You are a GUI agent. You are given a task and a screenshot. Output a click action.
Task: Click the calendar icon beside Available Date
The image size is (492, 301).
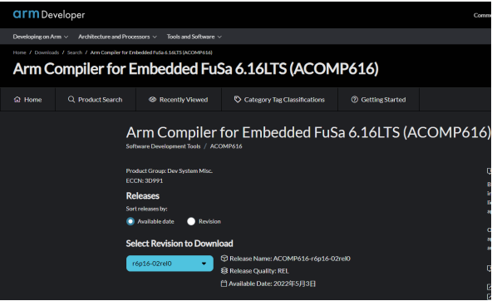point(224,284)
